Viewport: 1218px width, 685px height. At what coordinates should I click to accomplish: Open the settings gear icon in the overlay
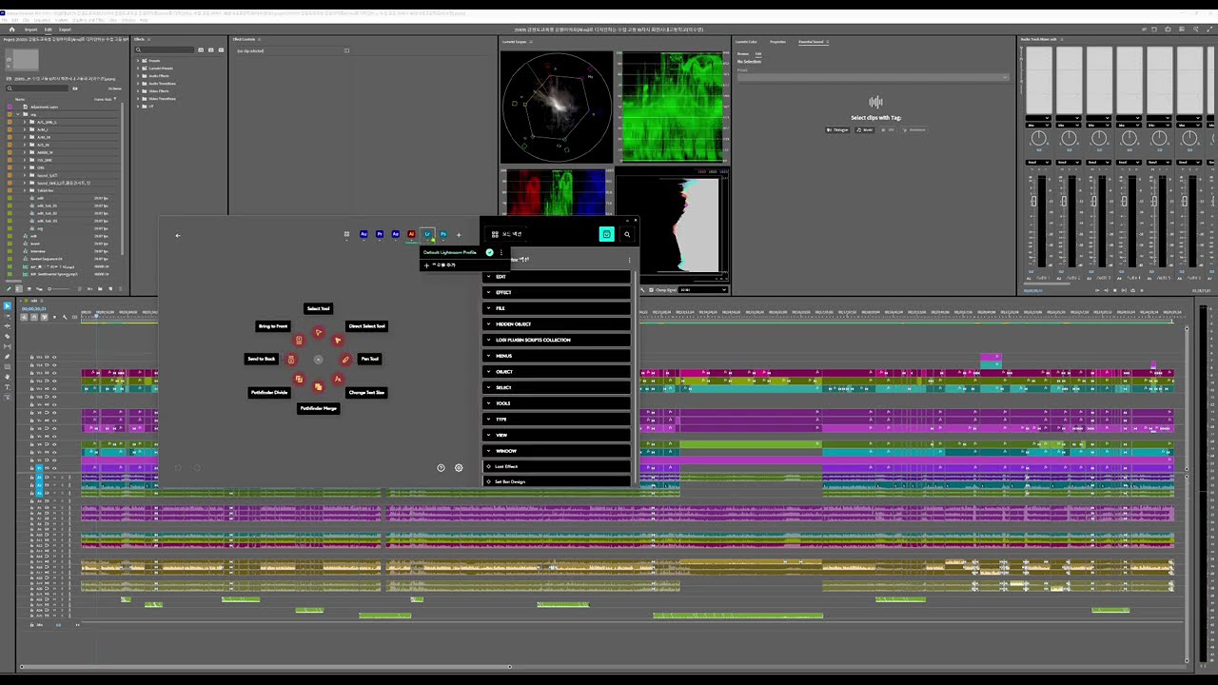pyautogui.click(x=459, y=467)
